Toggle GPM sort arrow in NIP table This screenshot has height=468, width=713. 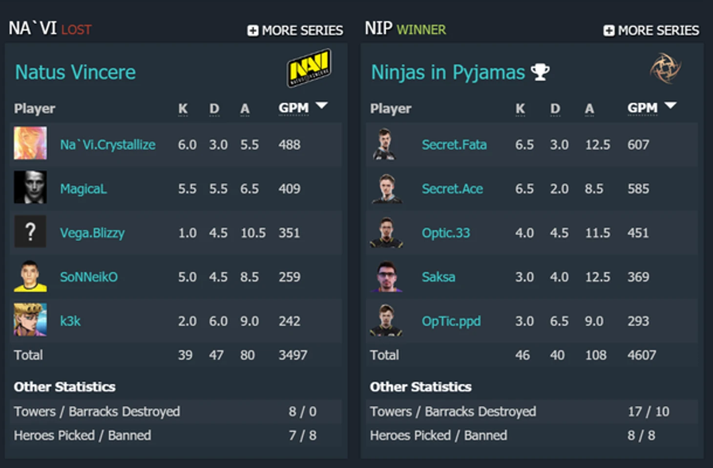click(671, 105)
